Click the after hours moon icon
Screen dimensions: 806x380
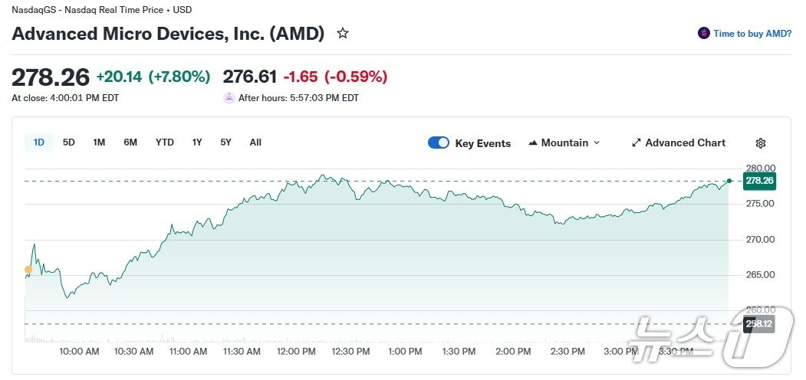[229, 98]
